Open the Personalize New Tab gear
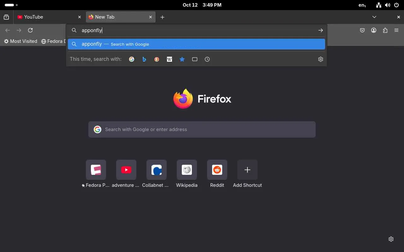 point(391,239)
